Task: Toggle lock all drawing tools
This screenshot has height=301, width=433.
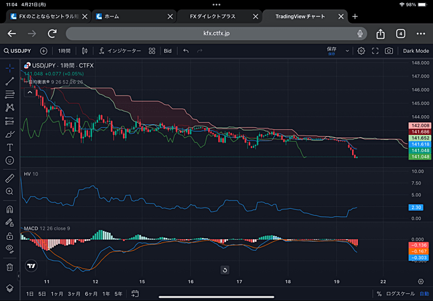Action: tap(10, 236)
